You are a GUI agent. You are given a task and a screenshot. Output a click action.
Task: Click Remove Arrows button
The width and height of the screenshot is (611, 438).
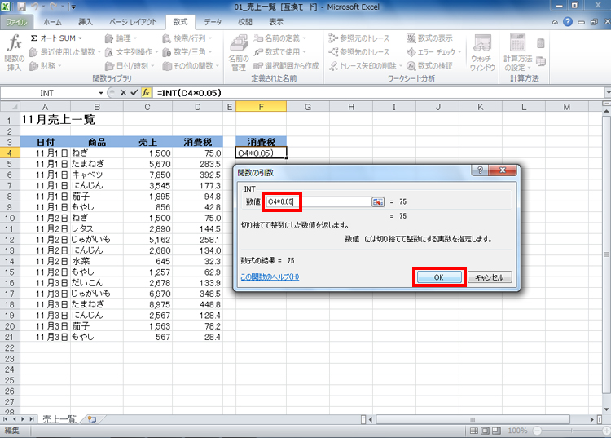(x=365, y=66)
